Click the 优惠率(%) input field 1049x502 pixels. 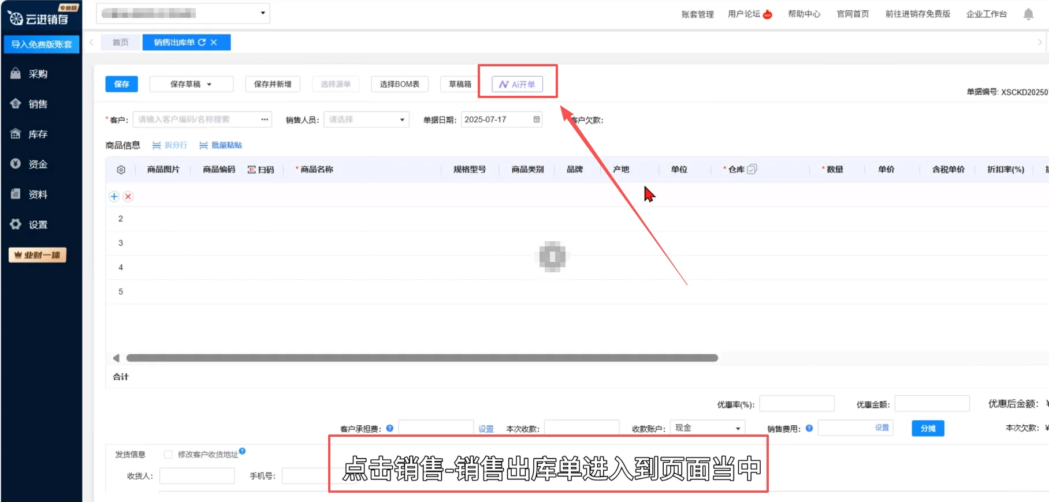(x=797, y=403)
